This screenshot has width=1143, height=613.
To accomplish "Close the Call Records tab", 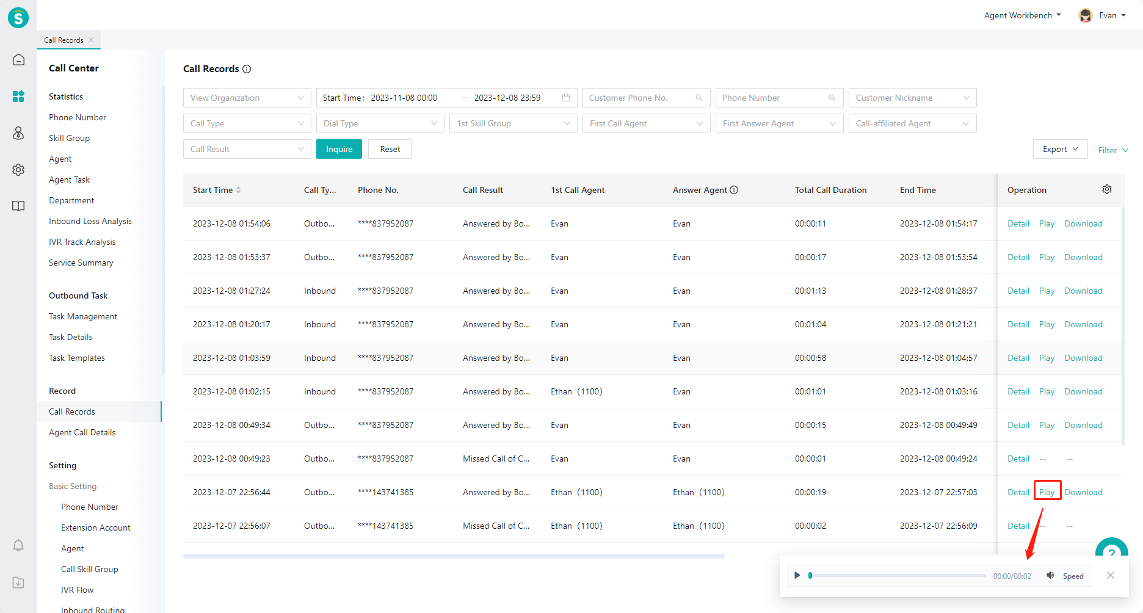I will pyautogui.click(x=91, y=40).
